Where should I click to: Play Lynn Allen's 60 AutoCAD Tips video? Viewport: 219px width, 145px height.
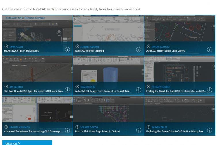click(6, 46)
